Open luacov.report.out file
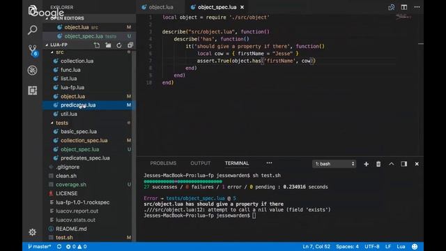 pyautogui.click(x=77, y=211)
